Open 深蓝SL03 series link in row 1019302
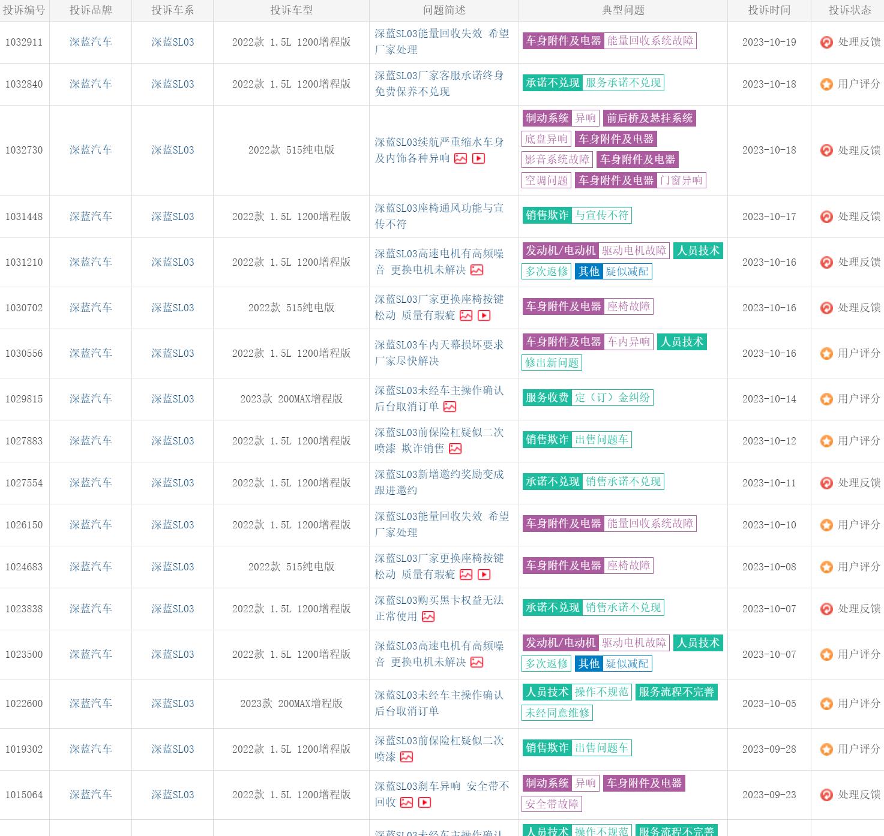884x836 pixels. (173, 749)
